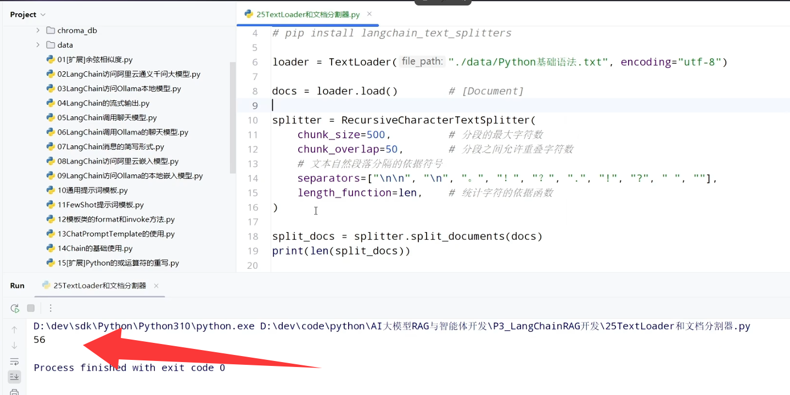Image resolution: width=790 pixels, height=395 pixels.
Task: Open file 15[扩展]Python的或运算符的重写.py
Action: (x=113, y=263)
